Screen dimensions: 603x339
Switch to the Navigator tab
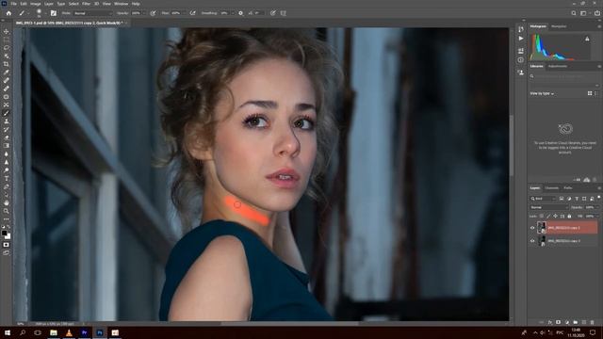tap(559, 26)
